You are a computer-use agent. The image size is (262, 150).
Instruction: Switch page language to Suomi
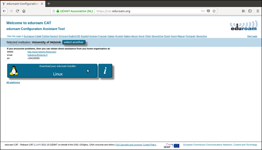tap(174, 36)
